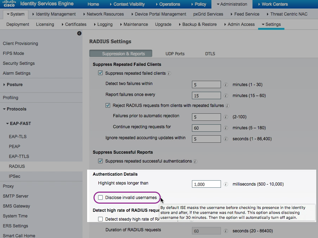Open the Administration menu

232,4
